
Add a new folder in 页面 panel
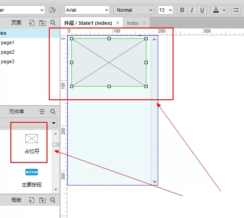coord(42,23)
